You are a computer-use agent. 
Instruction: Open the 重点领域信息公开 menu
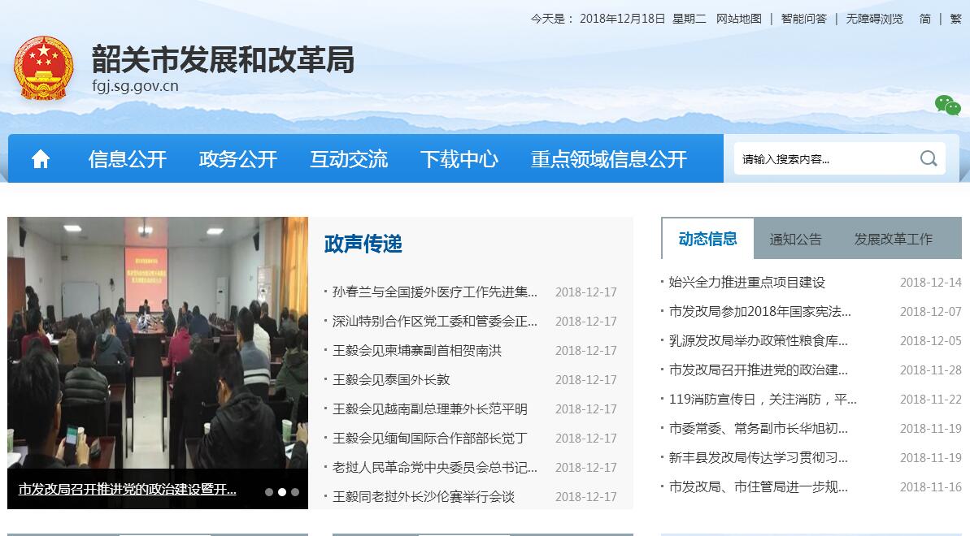pyautogui.click(x=609, y=159)
